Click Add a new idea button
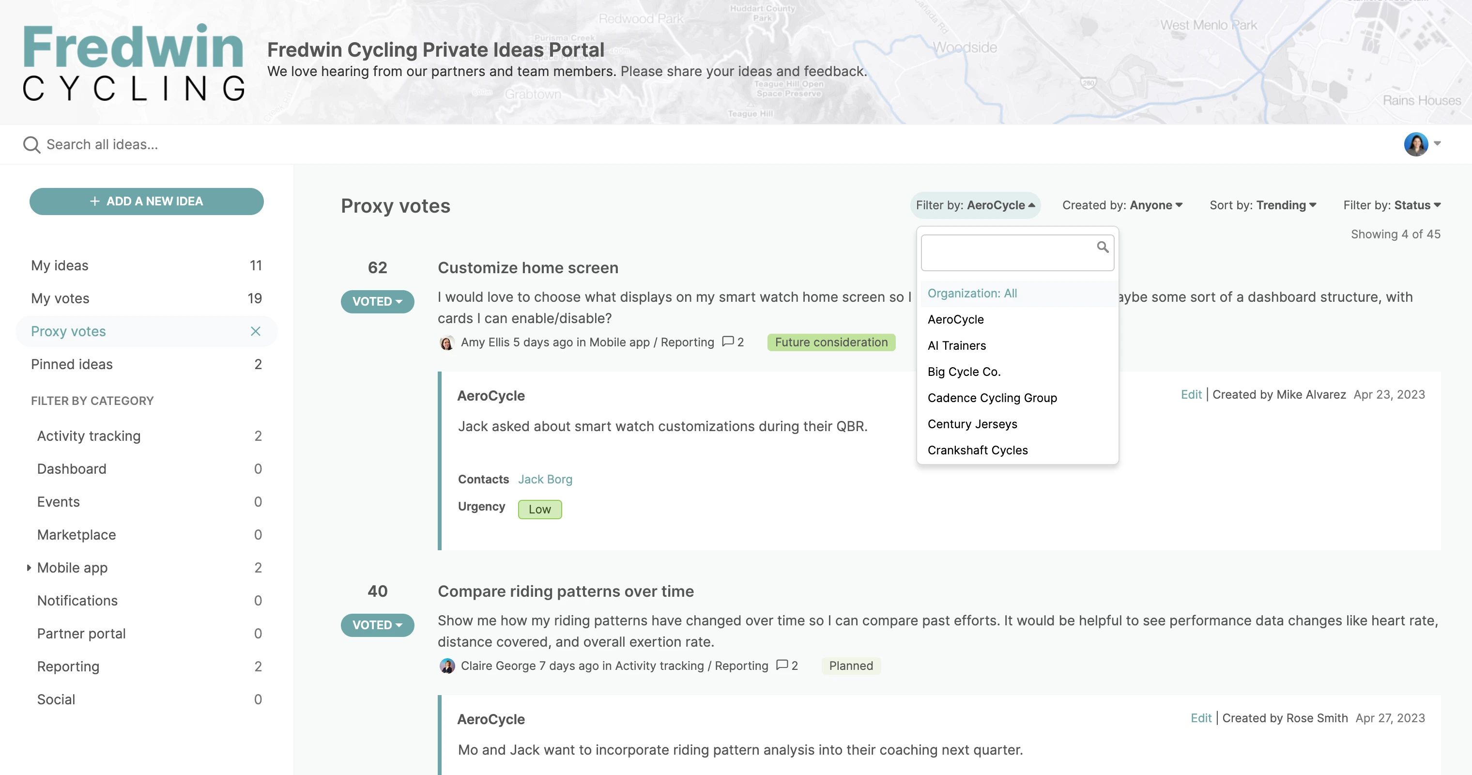The width and height of the screenshot is (1472, 775). (x=146, y=201)
